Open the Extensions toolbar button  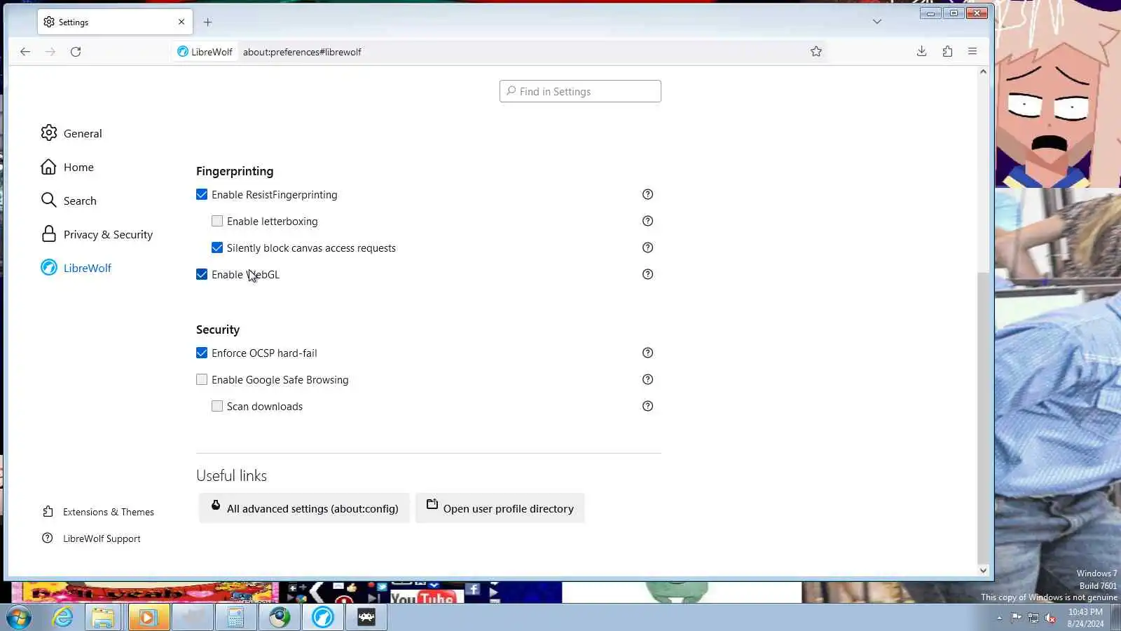tap(947, 51)
